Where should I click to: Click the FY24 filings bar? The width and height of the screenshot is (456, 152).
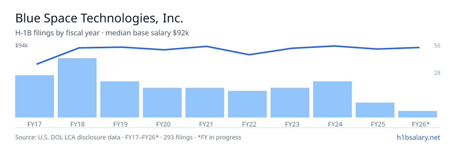(332, 99)
